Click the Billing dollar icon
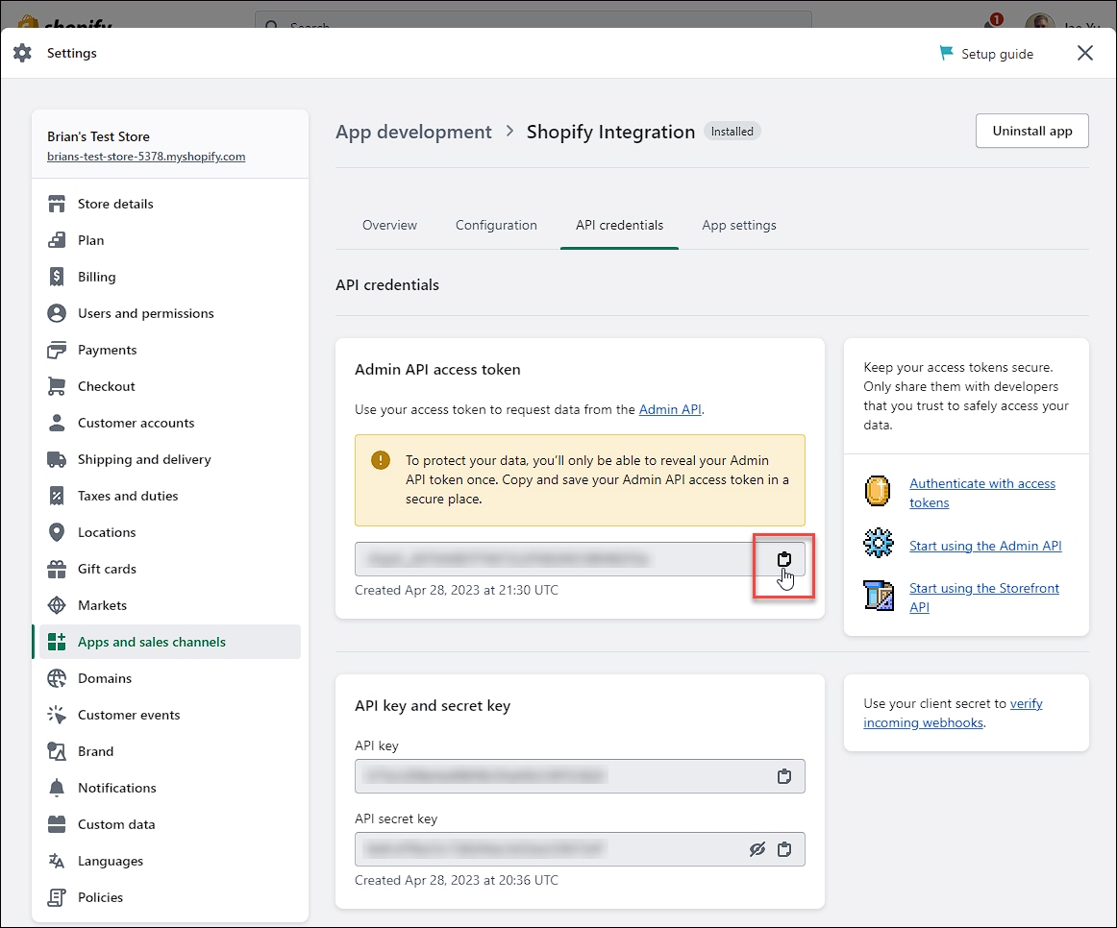This screenshot has width=1117, height=928. (x=57, y=277)
